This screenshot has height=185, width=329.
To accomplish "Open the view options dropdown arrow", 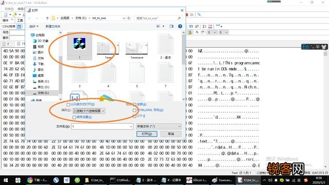I will tap(163, 26).
